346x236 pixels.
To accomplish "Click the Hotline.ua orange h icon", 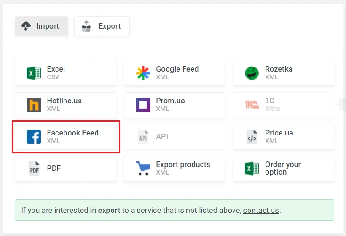I will point(34,105).
